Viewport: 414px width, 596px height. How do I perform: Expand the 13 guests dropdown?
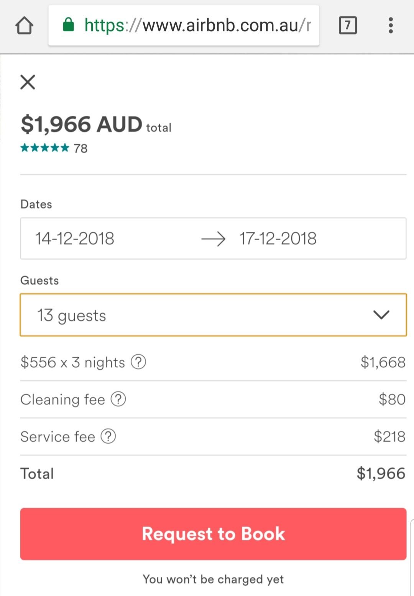click(213, 315)
